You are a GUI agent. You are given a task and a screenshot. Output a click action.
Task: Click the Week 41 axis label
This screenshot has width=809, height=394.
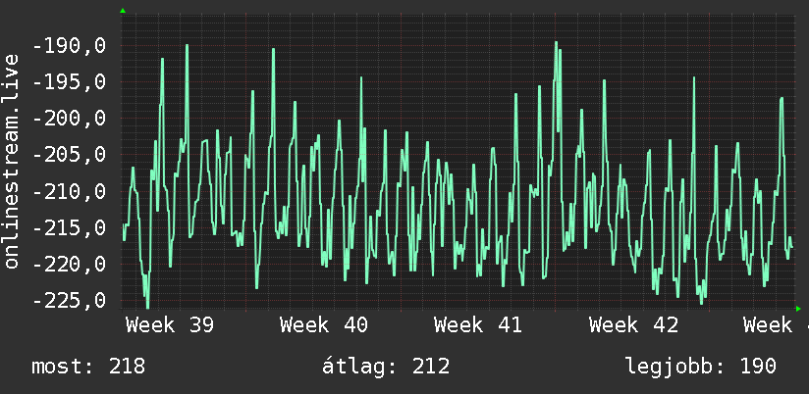pyautogui.click(x=478, y=325)
